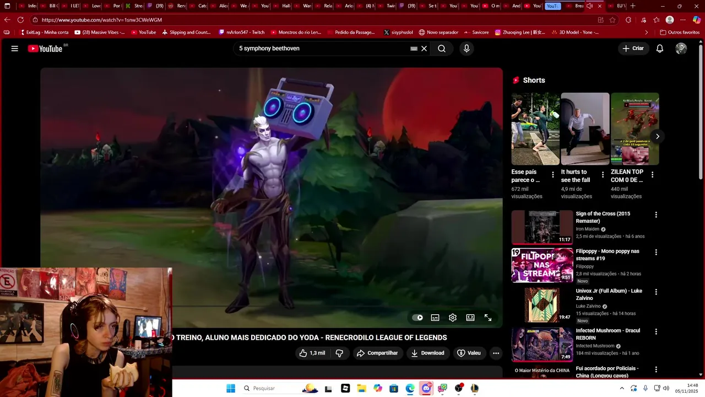Screen dimensions: 705x397
Task: Switch player to theater mode
Action: point(470,318)
